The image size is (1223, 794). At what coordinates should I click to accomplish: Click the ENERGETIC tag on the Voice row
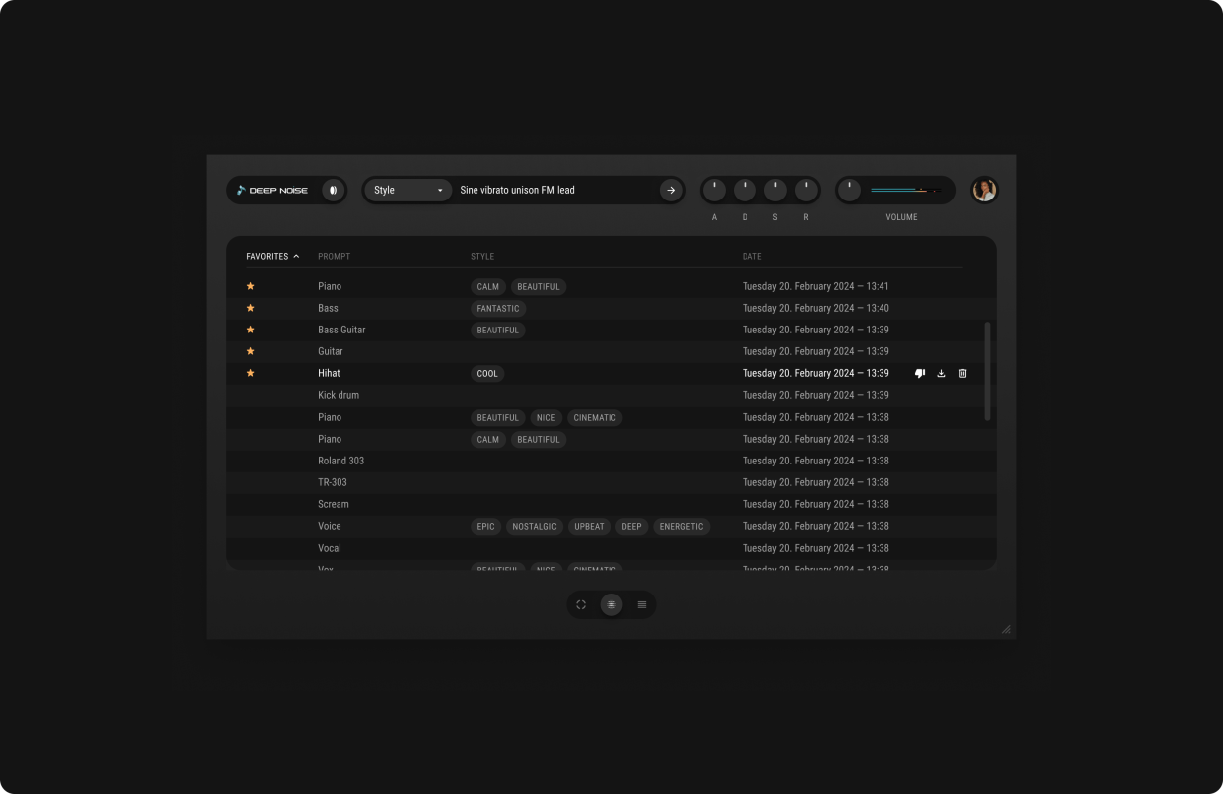(x=681, y=526)
